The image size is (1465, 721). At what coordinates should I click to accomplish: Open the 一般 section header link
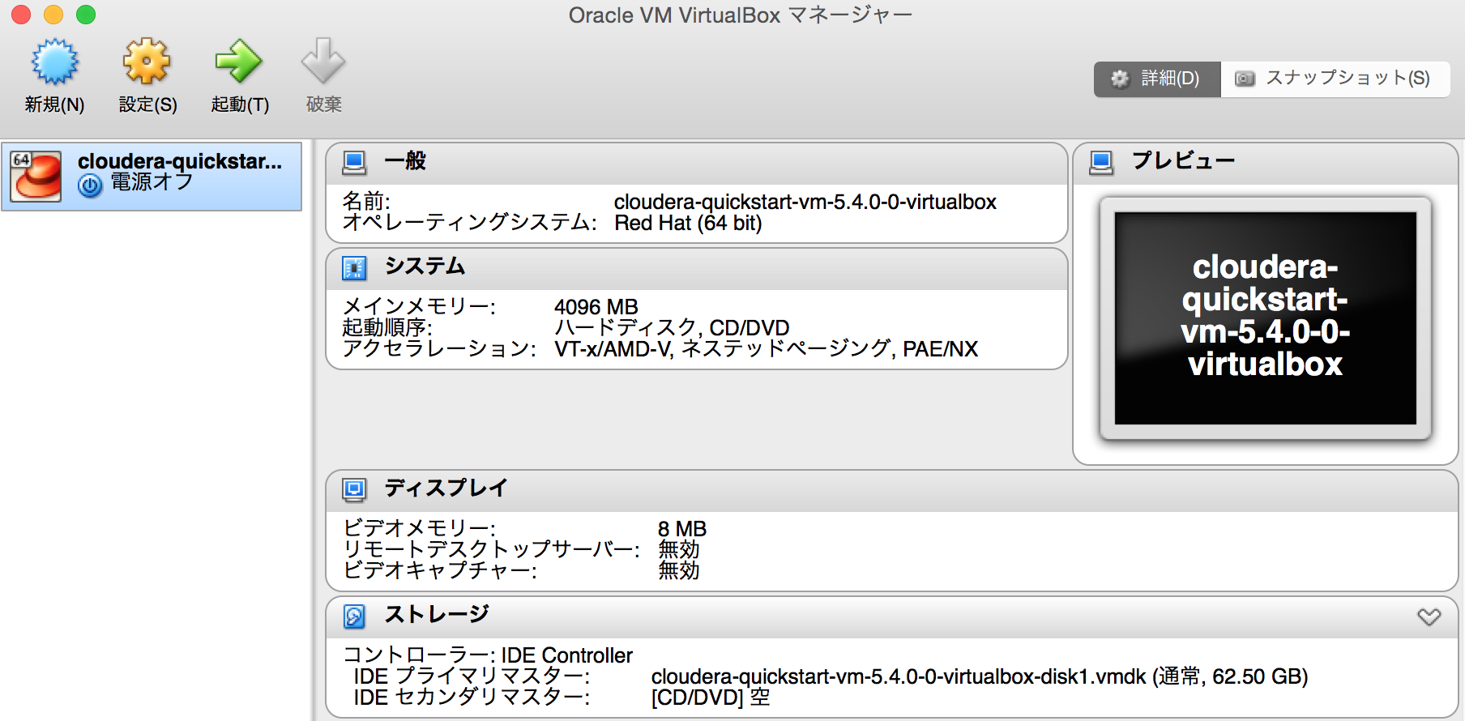(x=405, y=161)
